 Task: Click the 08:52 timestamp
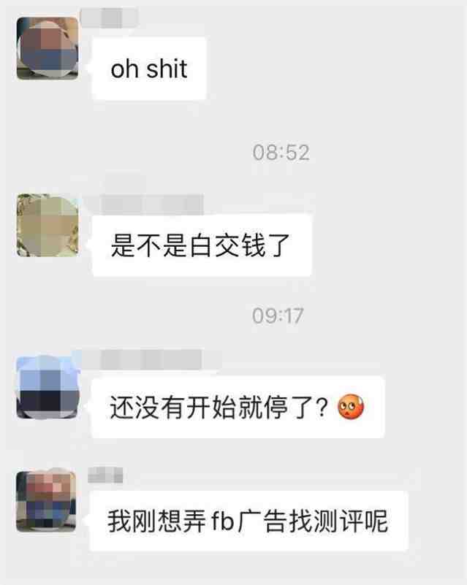click(281, 153)
